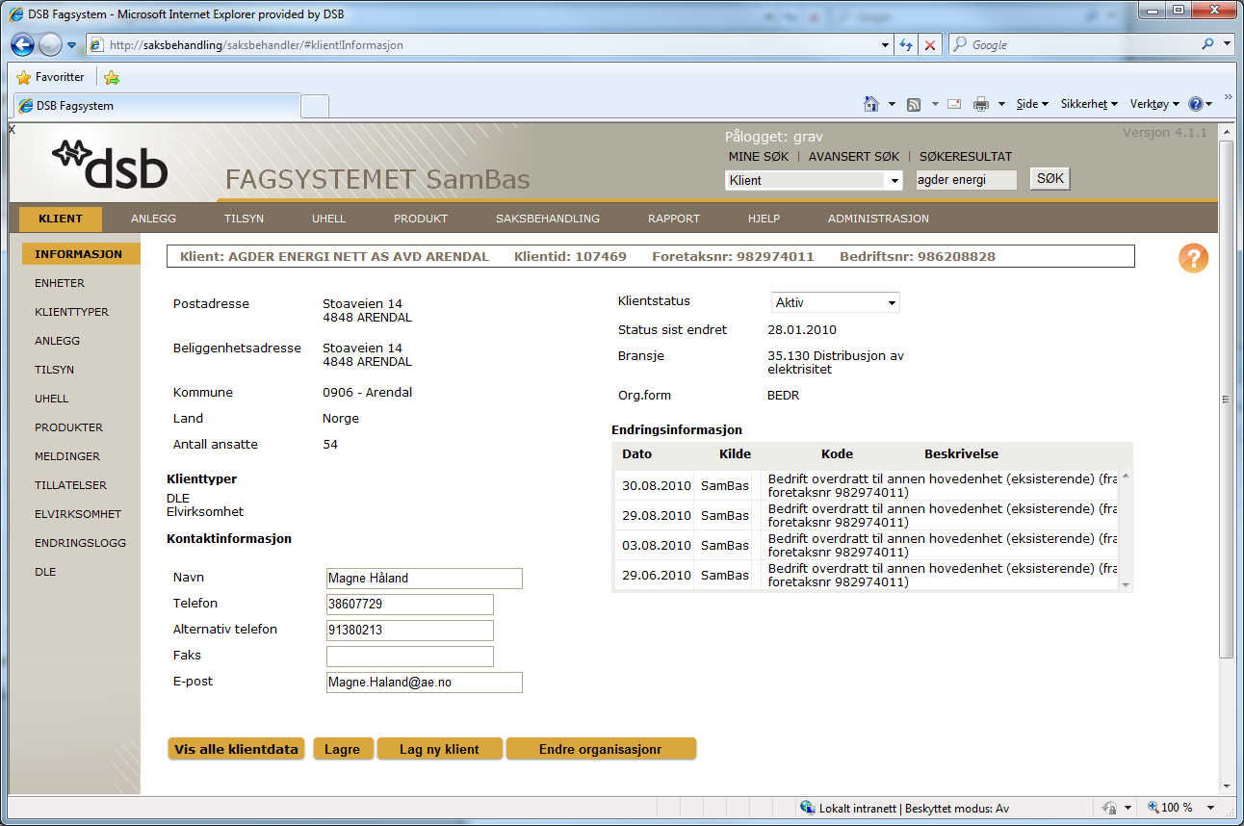Select DLE in the left sidebar

pyautogui.click(x=45, y=572)
